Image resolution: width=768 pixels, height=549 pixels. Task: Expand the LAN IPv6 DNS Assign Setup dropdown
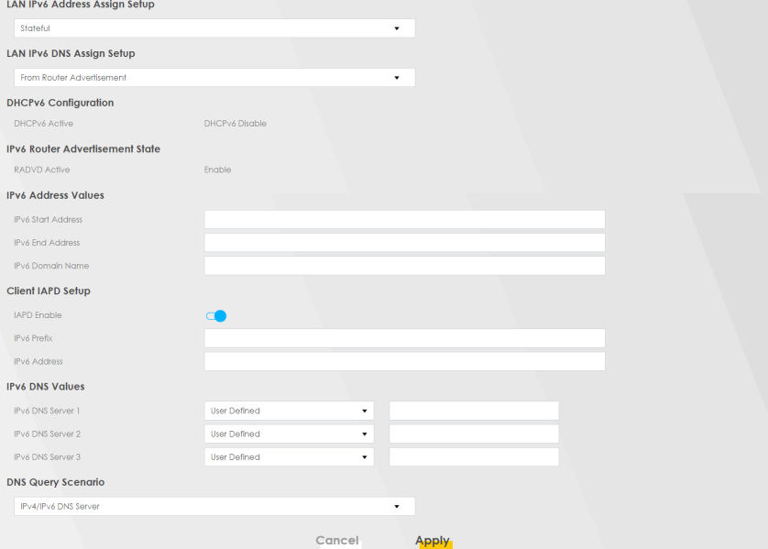coord(214,78)
